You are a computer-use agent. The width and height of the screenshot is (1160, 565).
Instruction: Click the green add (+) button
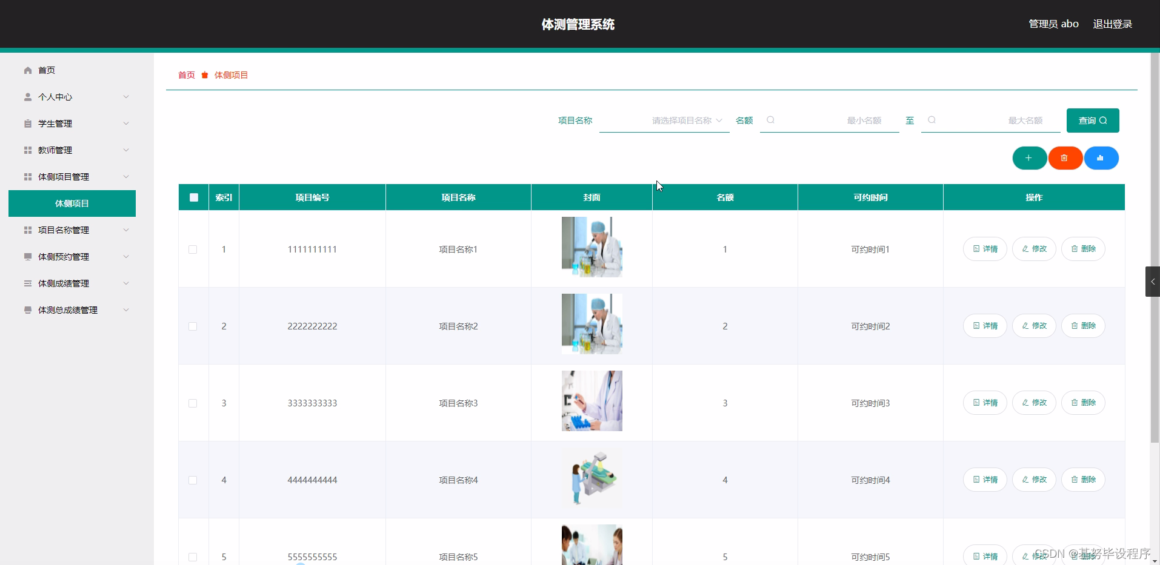point(1029,158)
